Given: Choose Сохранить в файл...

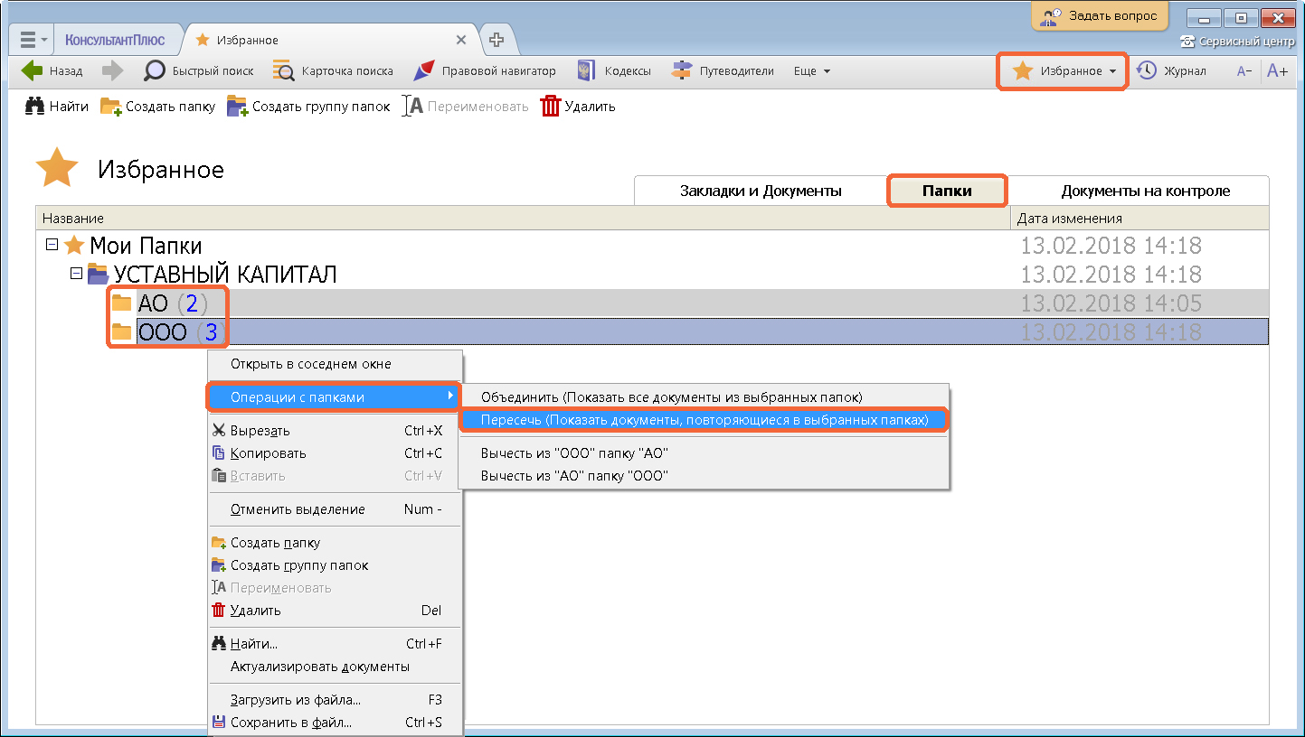Looking at the screenshot, I should [x=336, y=723].
